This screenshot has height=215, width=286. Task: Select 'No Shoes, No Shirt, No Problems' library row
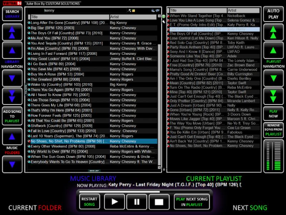click(93, 141)
